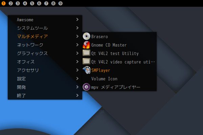The height and width of the screenshot is (135, 203).
Task: Switch to workspace tag 7
Action: 46,3
